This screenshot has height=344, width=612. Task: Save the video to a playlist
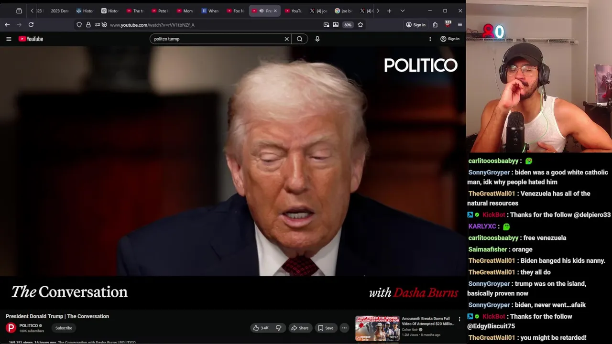(x=326, y=328)
